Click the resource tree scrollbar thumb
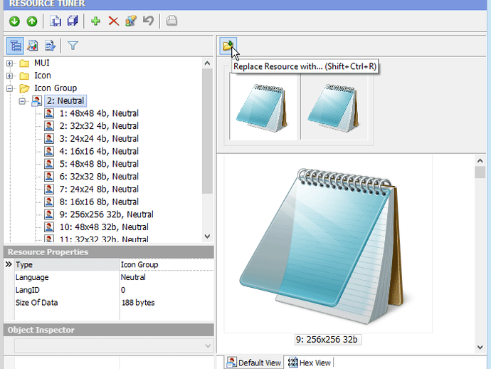The width and height of the screenshot is (491, 369). pos(207,131)
